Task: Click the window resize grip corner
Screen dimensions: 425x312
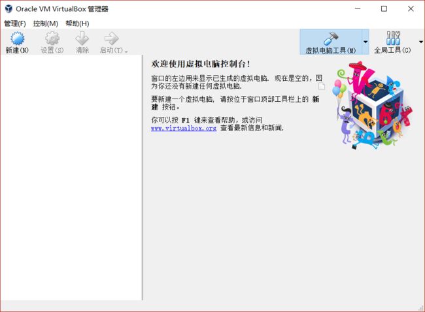Action: [421, 308]
